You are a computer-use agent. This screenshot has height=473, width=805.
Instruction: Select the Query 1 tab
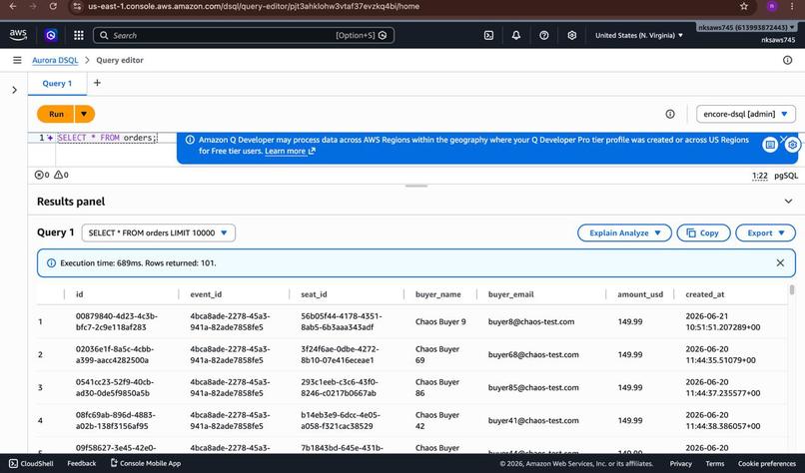coord(57,83)
